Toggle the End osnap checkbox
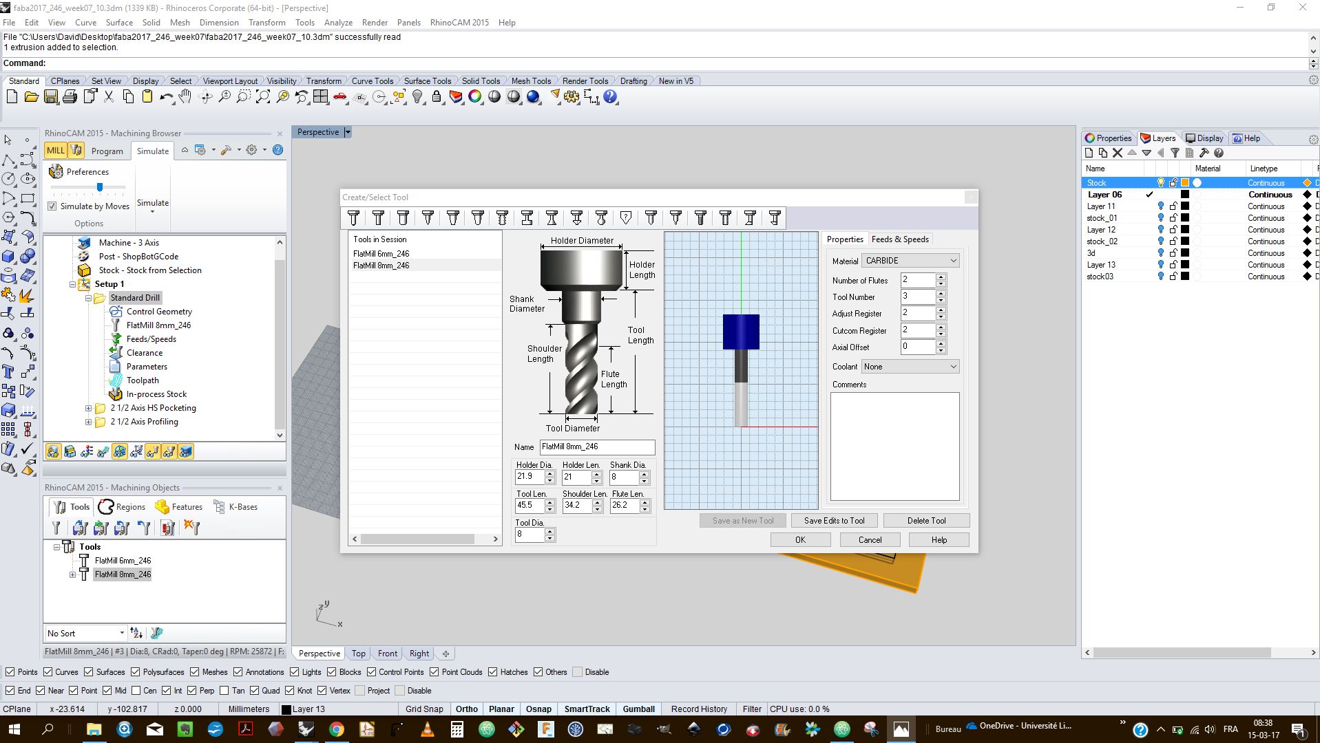This screenshot has height=743, width=1320. click(10, 691)
